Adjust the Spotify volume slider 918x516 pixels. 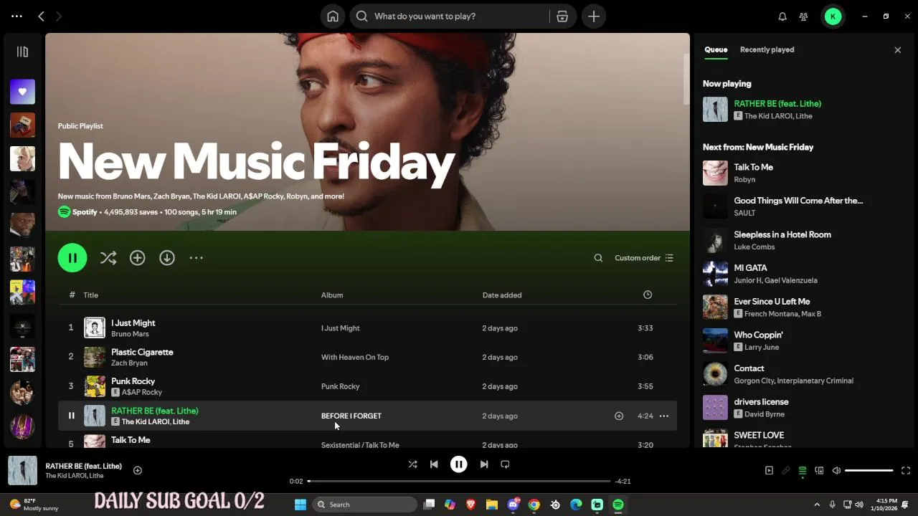point(869,471)
